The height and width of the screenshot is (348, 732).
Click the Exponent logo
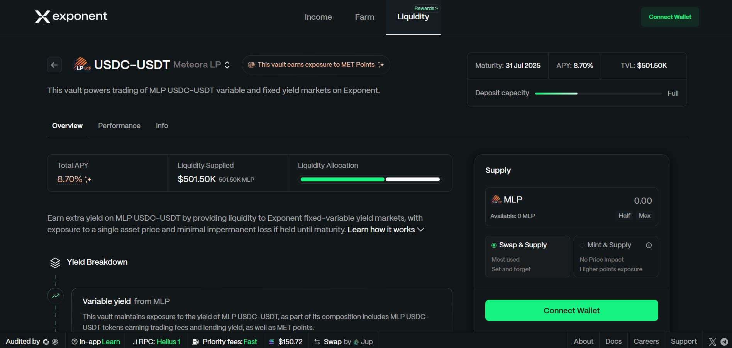[71, 17]
